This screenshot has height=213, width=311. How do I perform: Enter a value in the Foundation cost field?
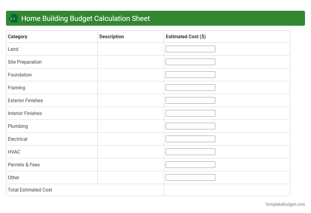(x=190, y=74)
